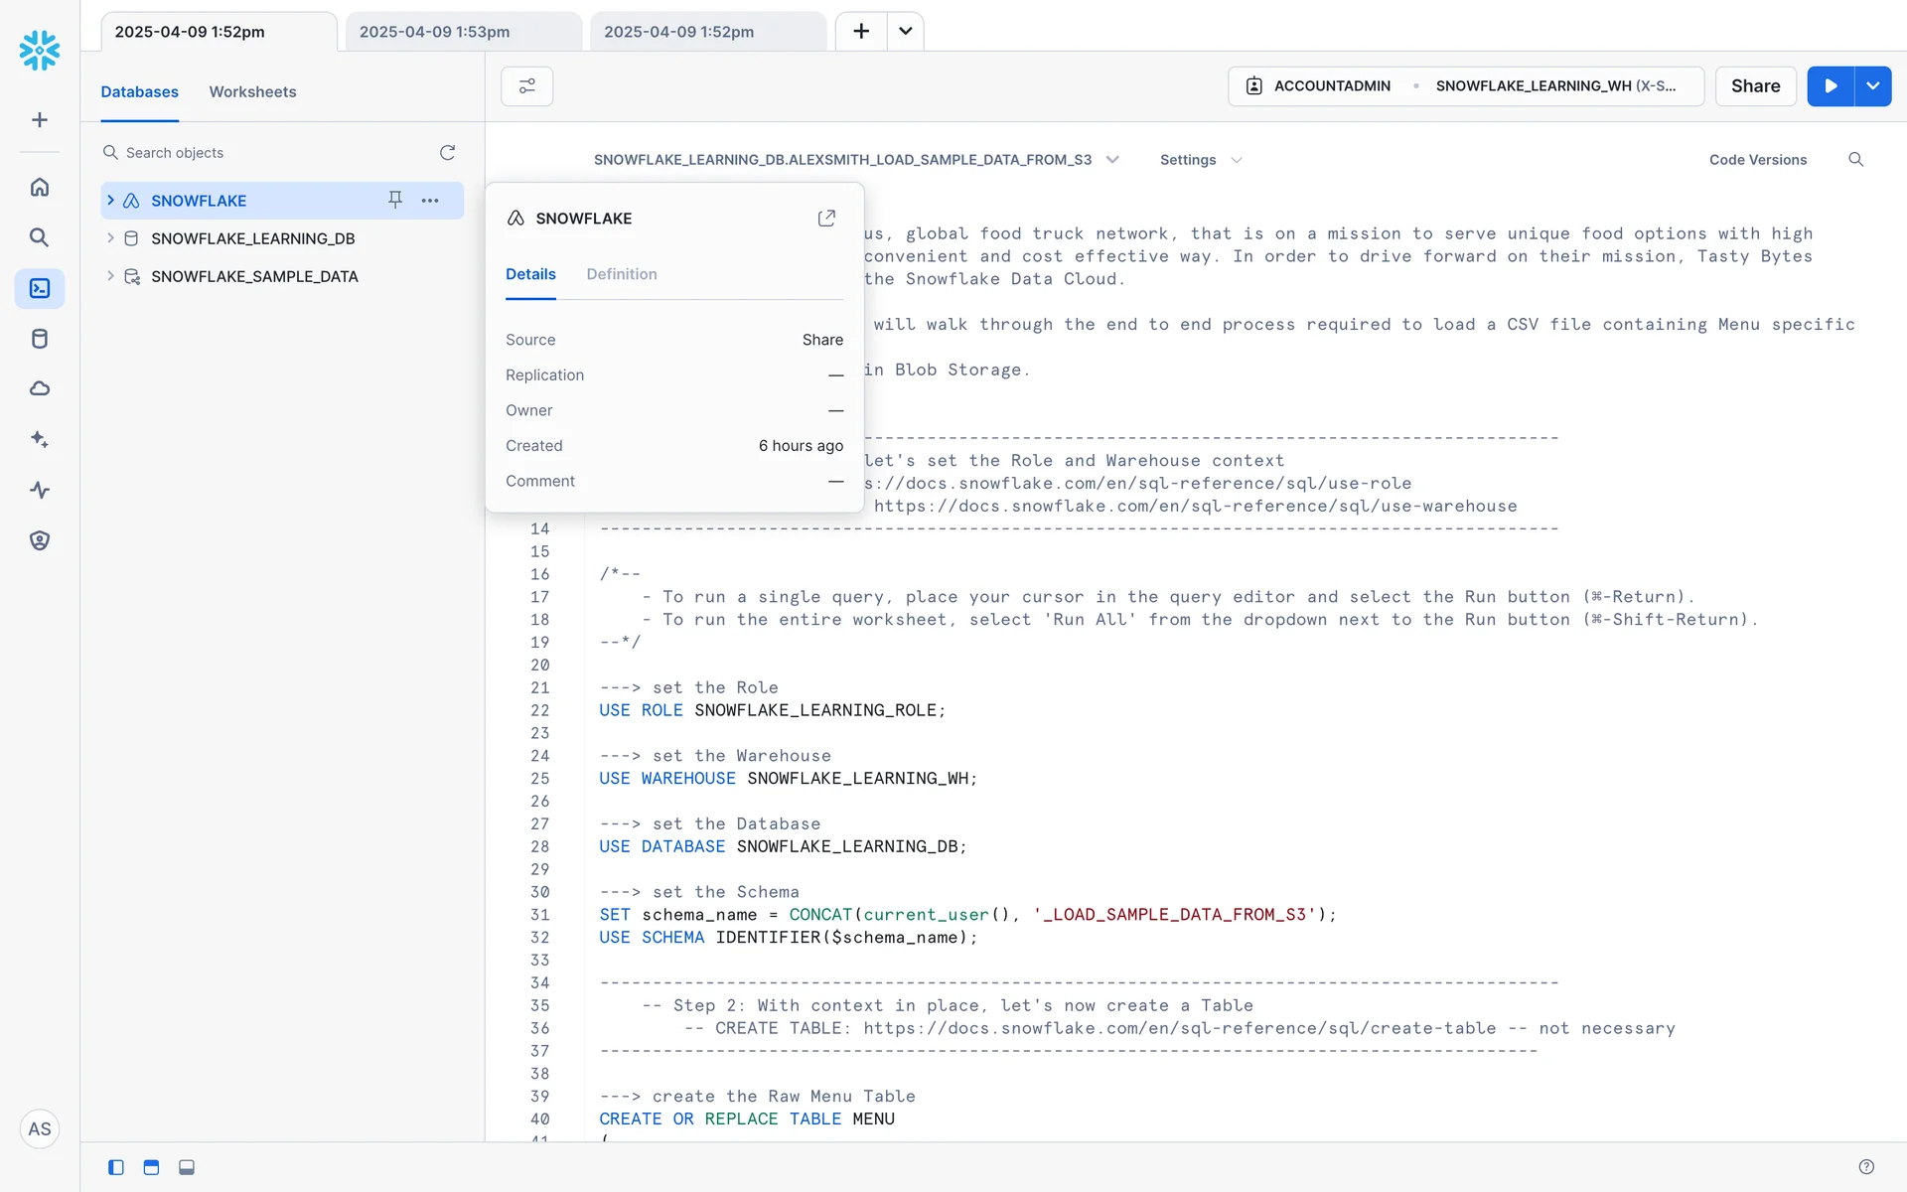Open the Data database icon in sidebar
The height and width of the screenshot is (1192, 1907).
point(40,339)
